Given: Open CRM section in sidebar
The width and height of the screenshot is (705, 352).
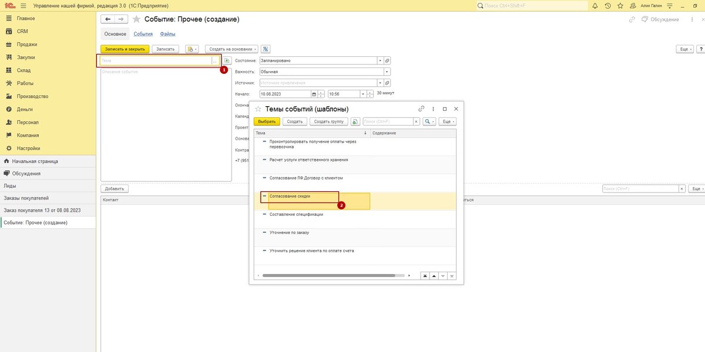Looking at the screenshot, I should [x=22, y=31].
